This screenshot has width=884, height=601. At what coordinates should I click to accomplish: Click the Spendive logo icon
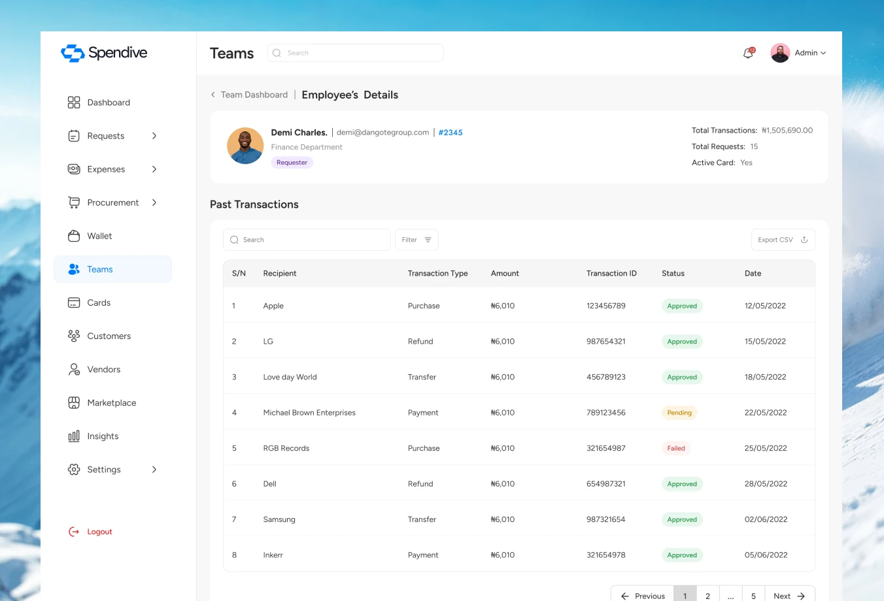coord(73,53)
